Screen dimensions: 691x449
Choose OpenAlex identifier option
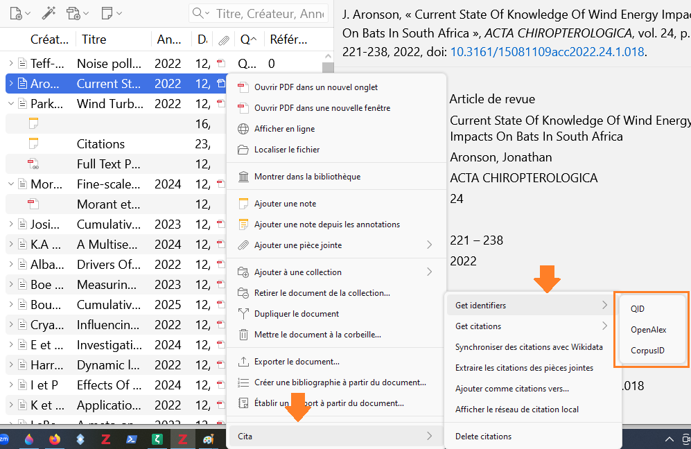(x=648, y=330)
